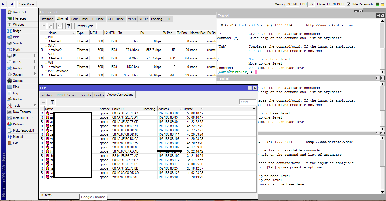Viewport: 386px width, 201px height.
Task: Click the filter funnel icon in Interface List
Action: click(68, 26)
